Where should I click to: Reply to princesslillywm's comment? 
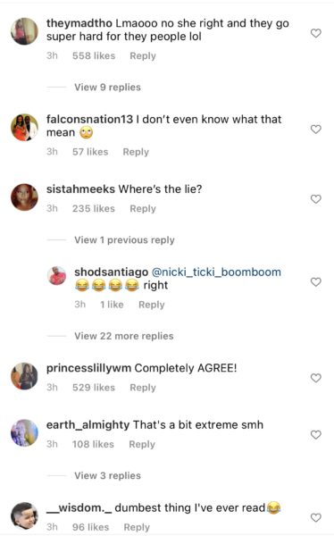[x=143, y=388]
